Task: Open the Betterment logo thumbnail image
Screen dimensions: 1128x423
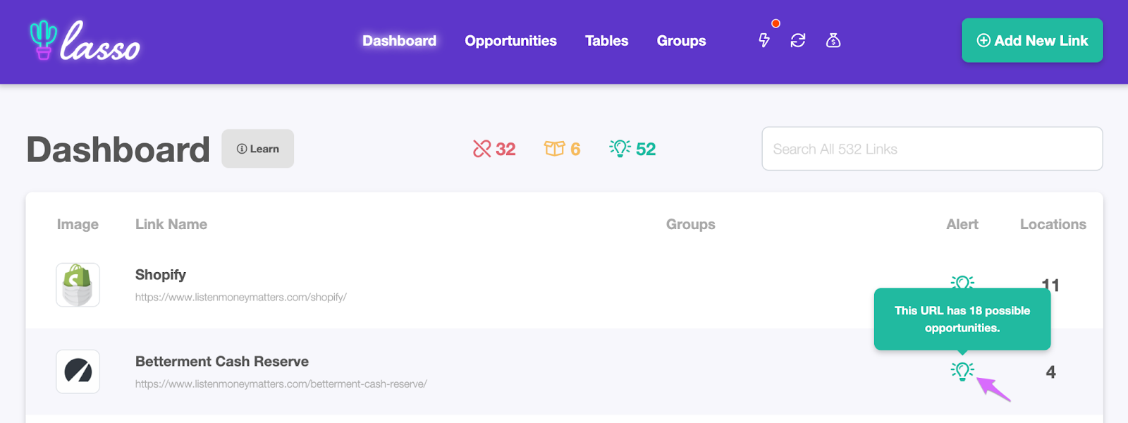Action: tap(78, 372)
